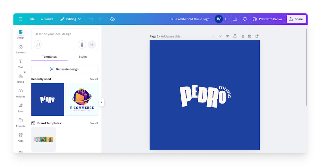Click the Generate design button
Screen dimensions: 321x166
click(65, 69)
